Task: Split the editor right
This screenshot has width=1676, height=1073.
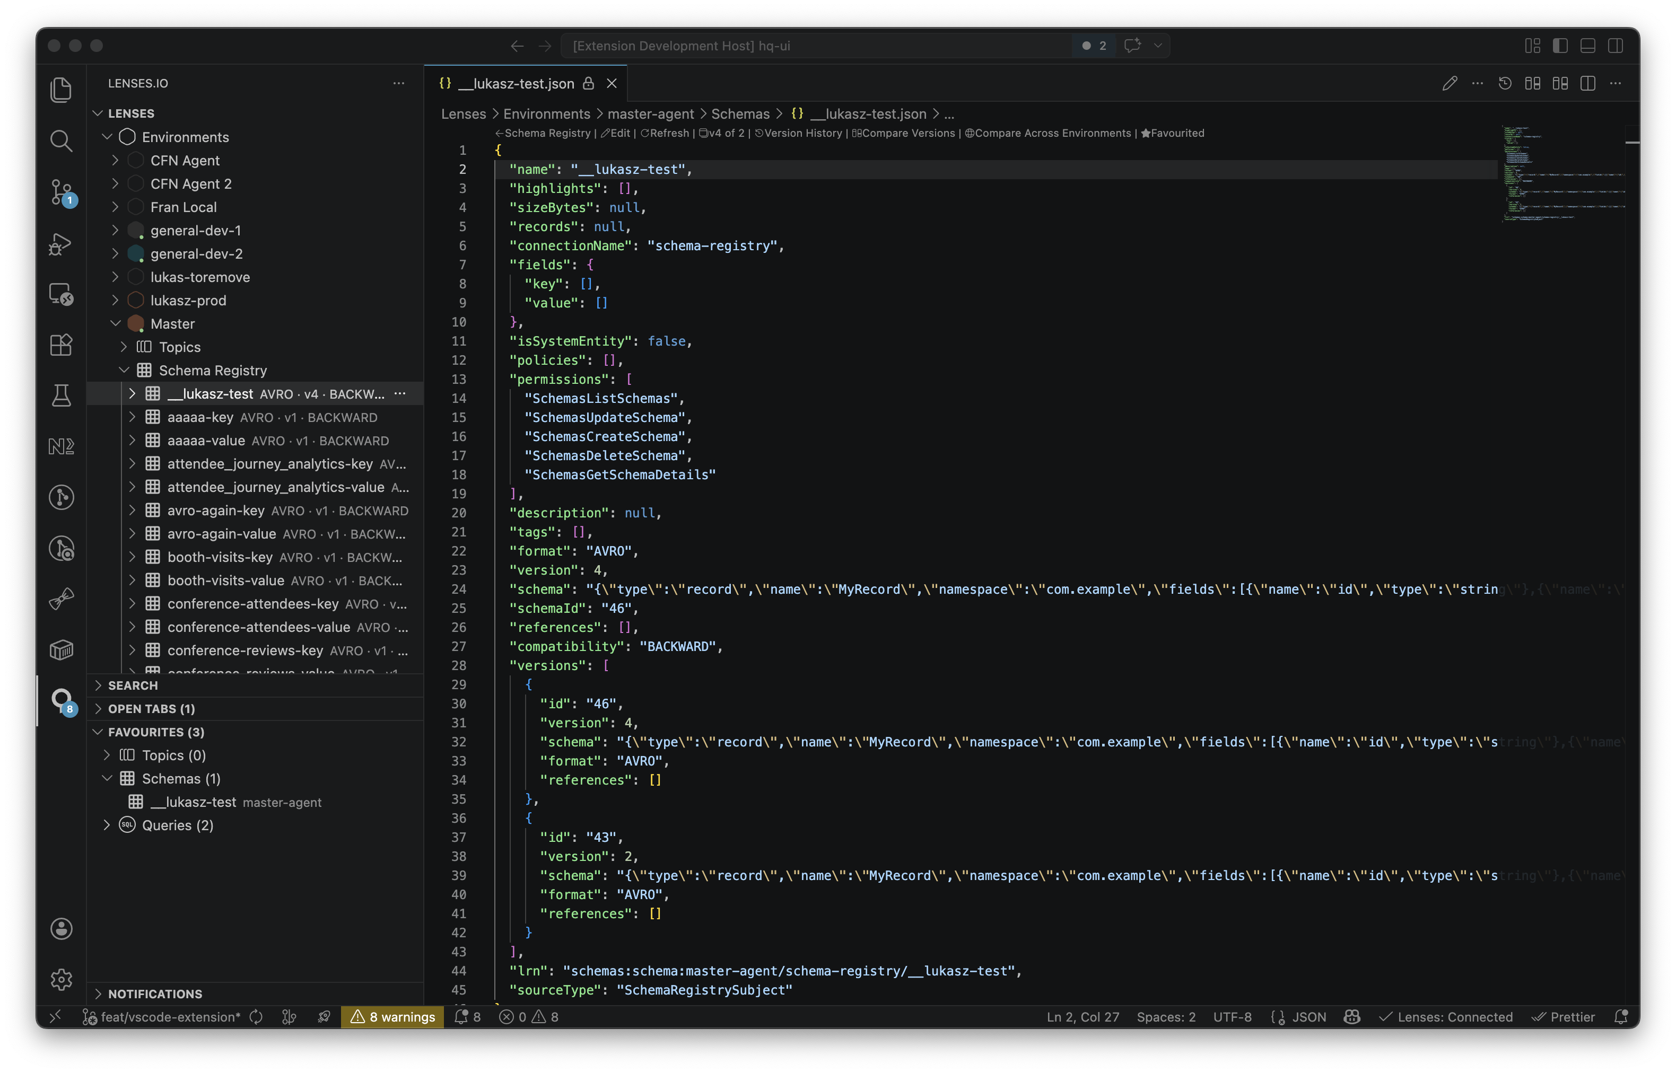Action: coord(1588,84)
